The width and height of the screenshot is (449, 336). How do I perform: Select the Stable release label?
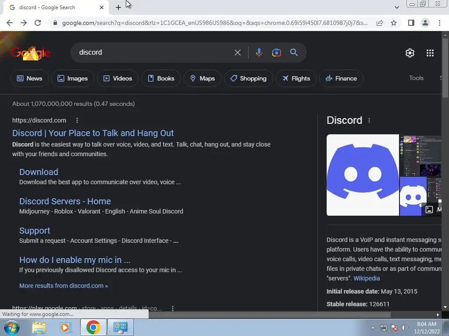pos(347,304)
